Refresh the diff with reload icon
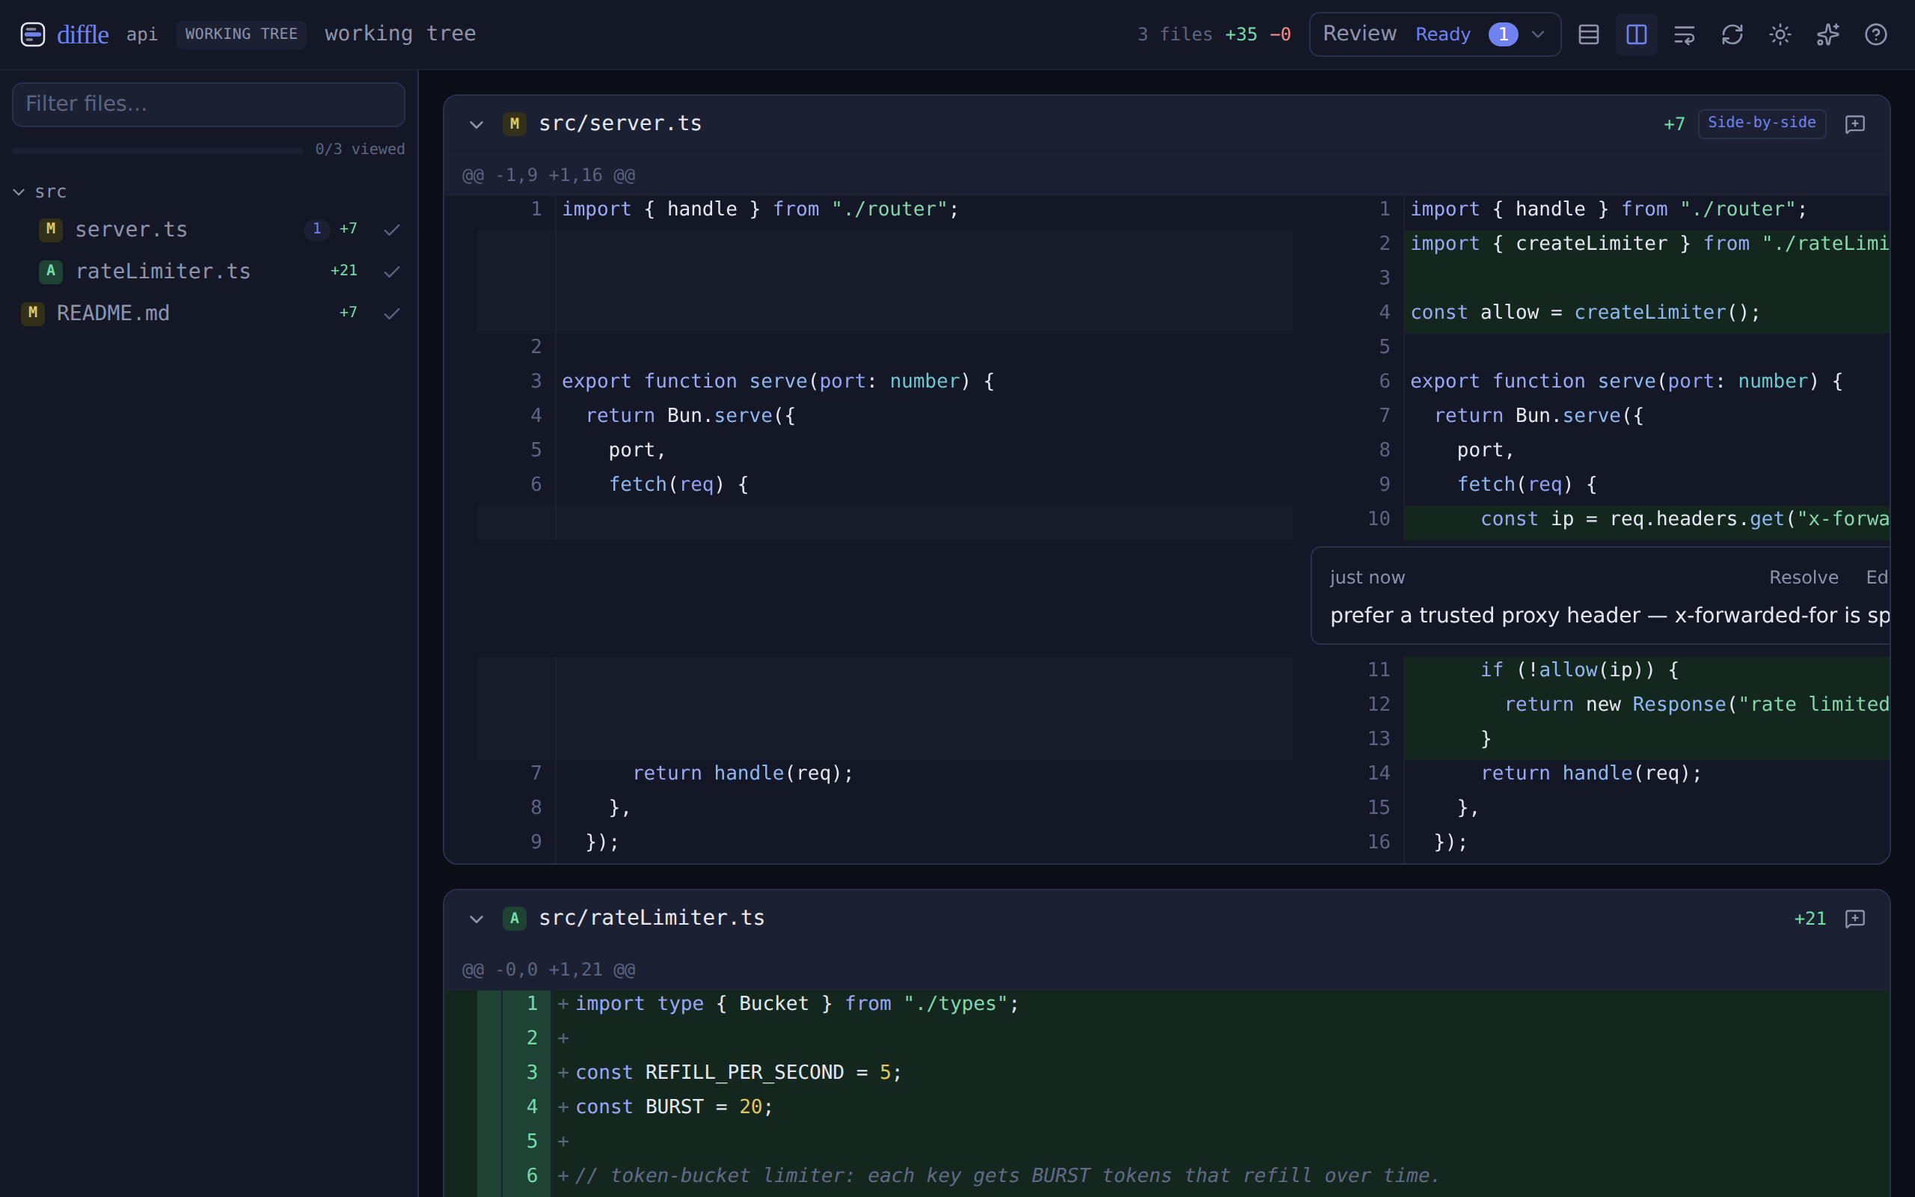 coord(1732,34)
